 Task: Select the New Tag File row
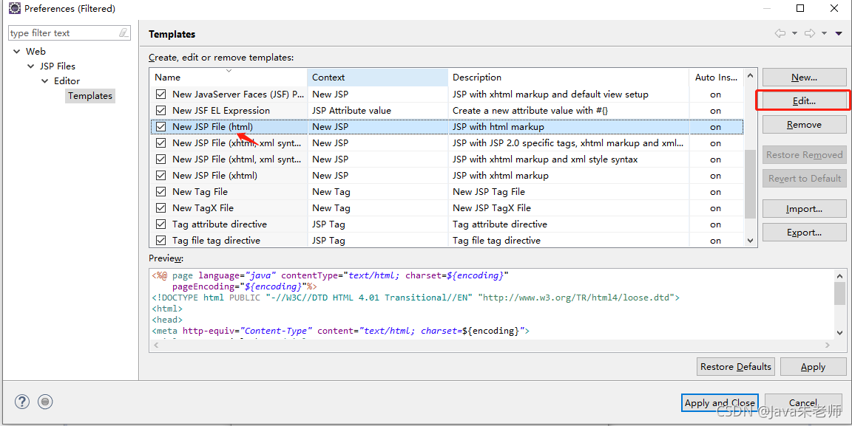[447, 191]
